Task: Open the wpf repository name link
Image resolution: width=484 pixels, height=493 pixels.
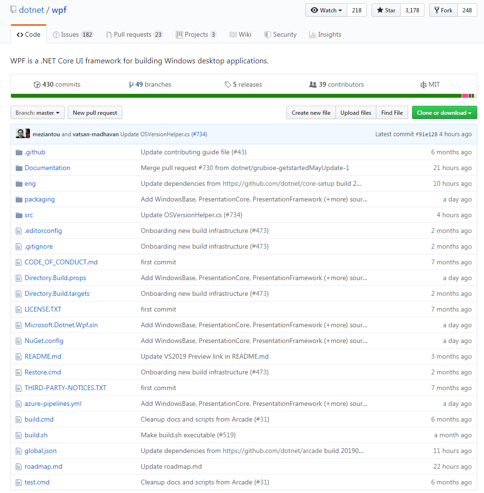Action: 59,10
